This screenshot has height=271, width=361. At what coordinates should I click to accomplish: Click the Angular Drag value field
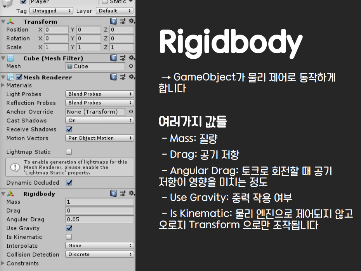coord(100,219)
